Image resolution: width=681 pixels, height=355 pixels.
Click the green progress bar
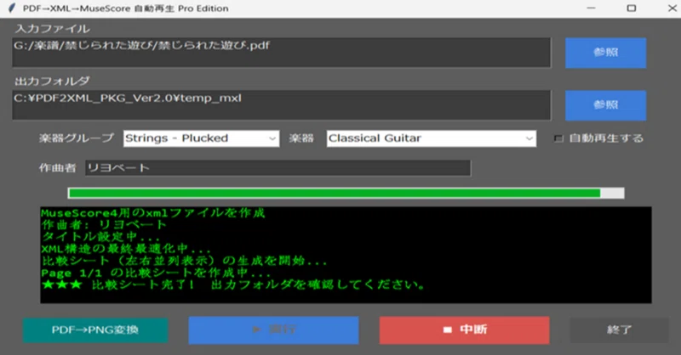click(x=346, y=194)
